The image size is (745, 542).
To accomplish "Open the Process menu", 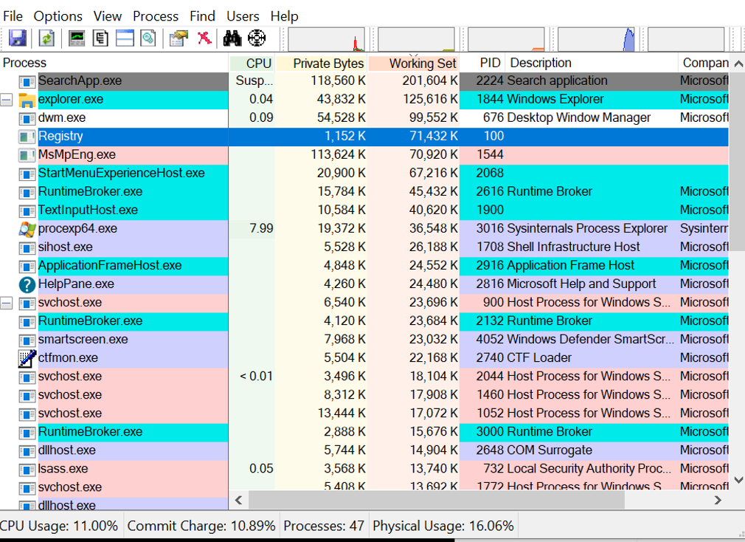I will pos(156,16).
